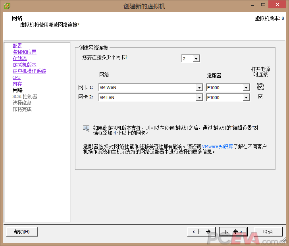Click the 网卡 2: label
289x246 pixels.
[85, 97]
